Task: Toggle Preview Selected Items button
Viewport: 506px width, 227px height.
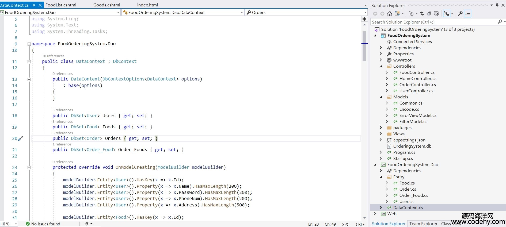Action: coord(467,14)
